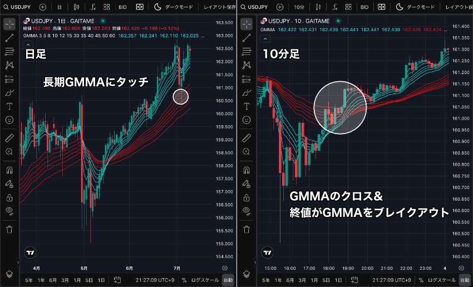
Task: Open object tree layers icon in right chart
Action: (247, 274)
